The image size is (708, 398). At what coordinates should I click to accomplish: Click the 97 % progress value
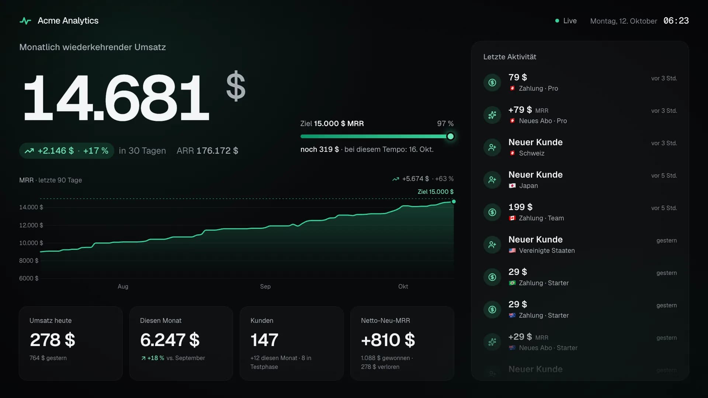click(445, 123)
